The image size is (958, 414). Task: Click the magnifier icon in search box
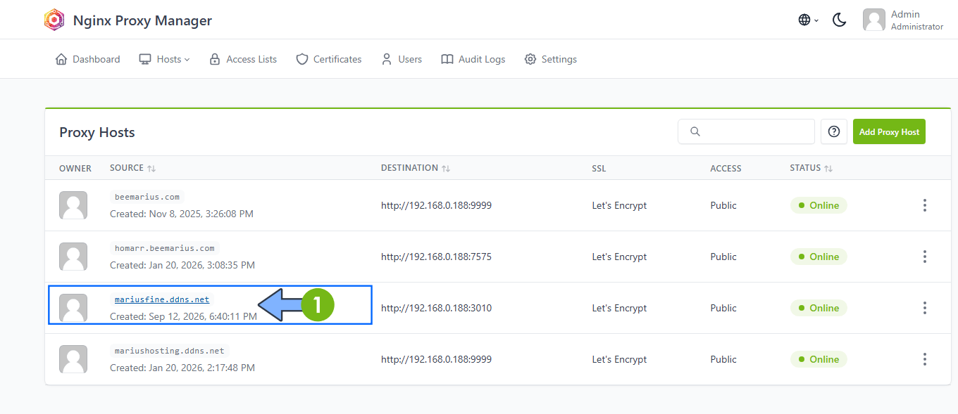point(695,131)
